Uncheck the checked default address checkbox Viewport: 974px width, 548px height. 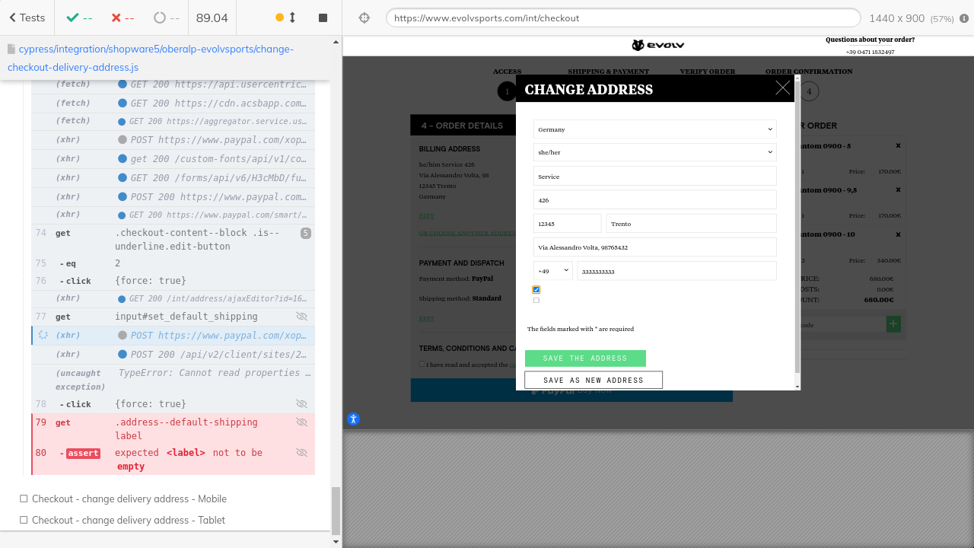click(x=536, y=289)
